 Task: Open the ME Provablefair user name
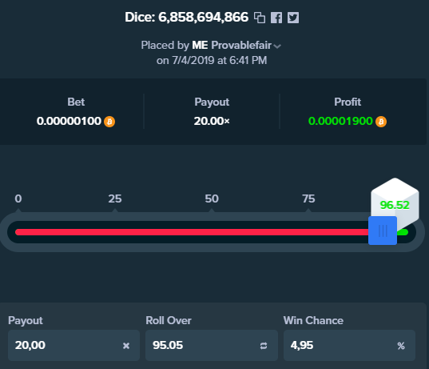click(232, 46)
